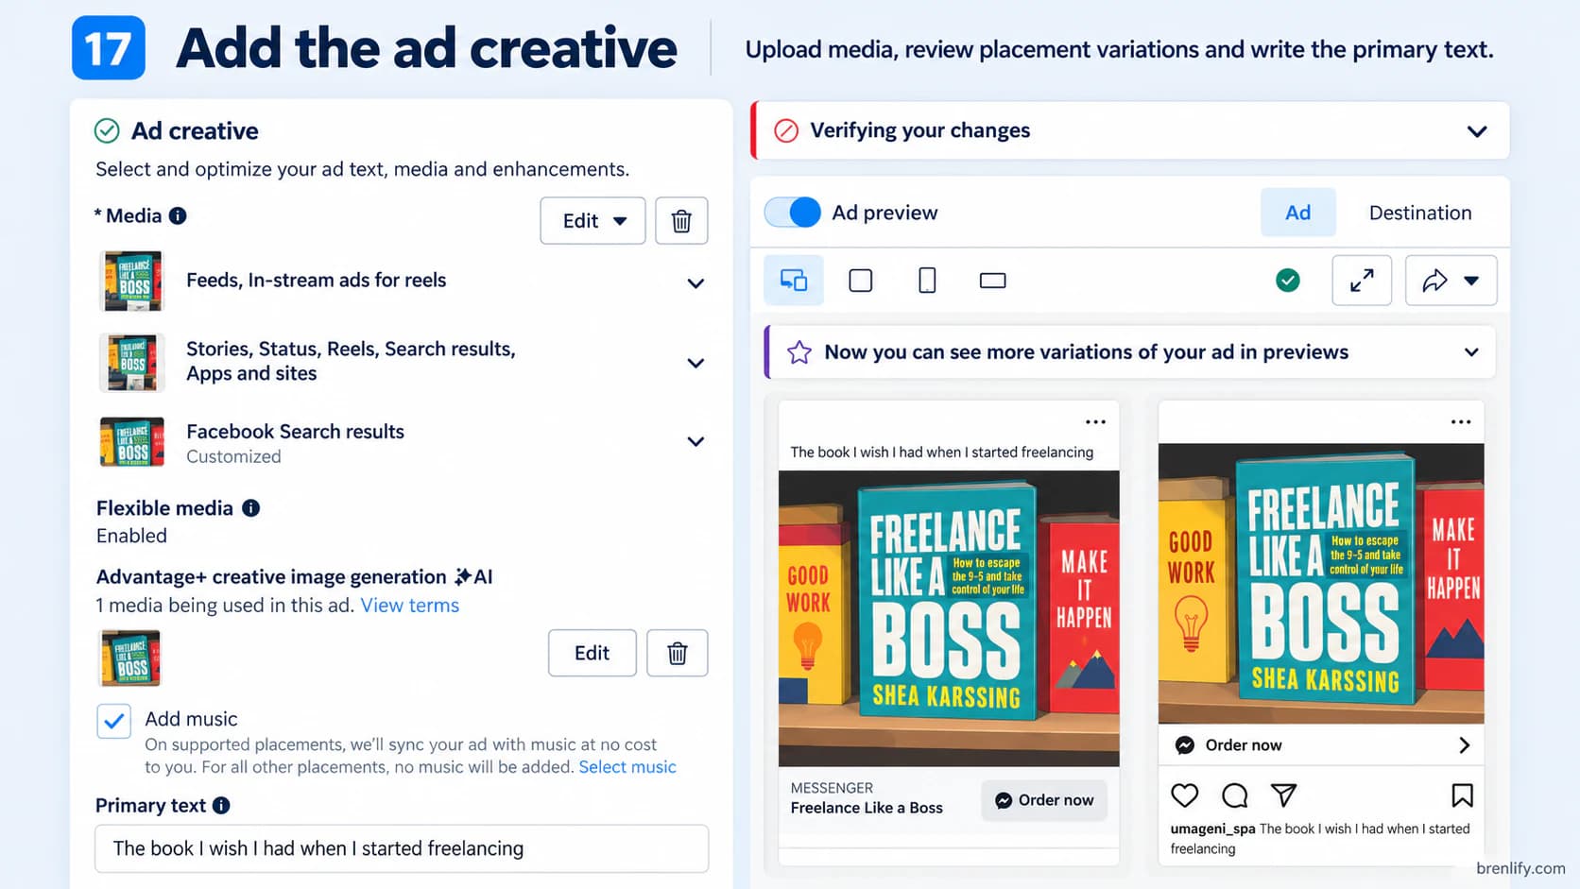Open the Media info tooltip icon
1580x889 pixels.
pyautogui.click(x=178, y=215)
